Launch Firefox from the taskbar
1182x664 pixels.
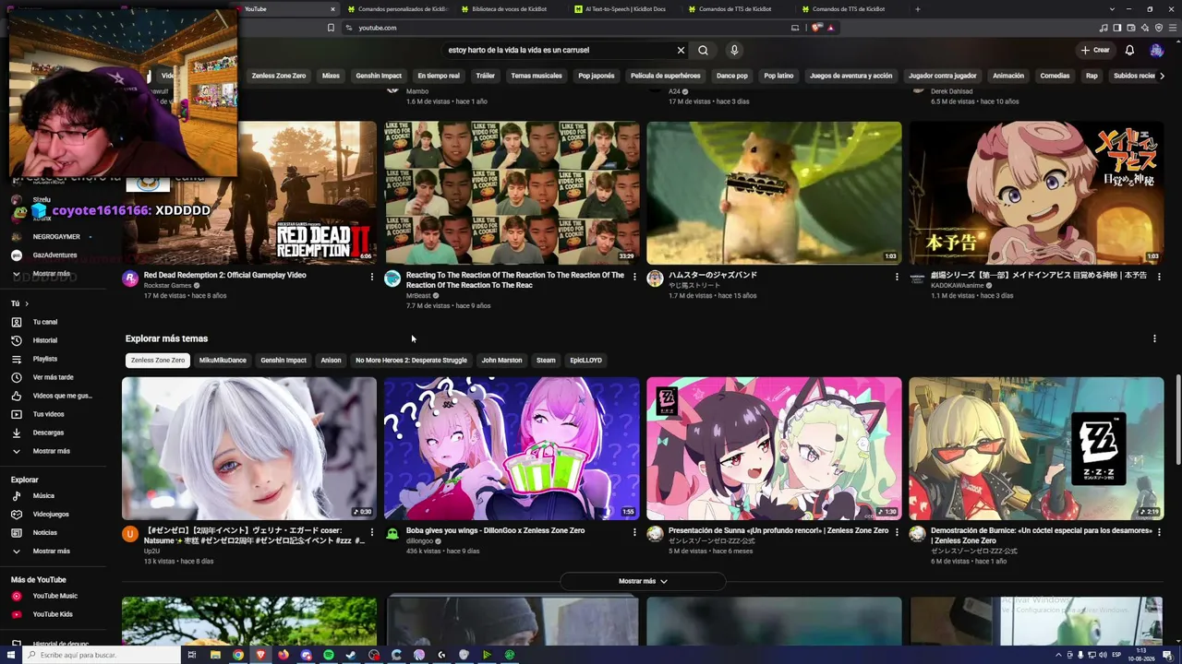coord(283,655)
